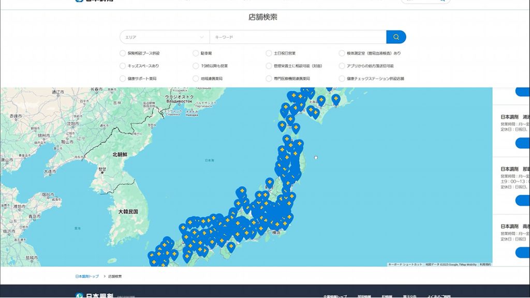Click the blue magnifier search button
The width and height of the screenshot is (530, 298).
tap(396, 37)
